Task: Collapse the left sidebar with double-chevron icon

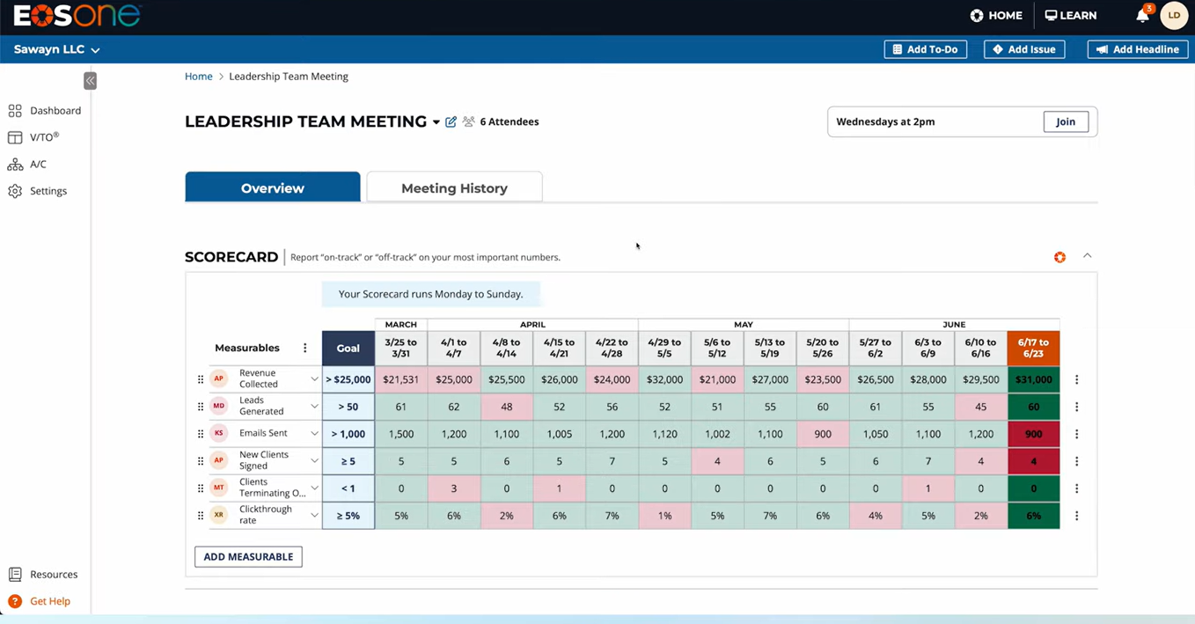Action: 90,81
